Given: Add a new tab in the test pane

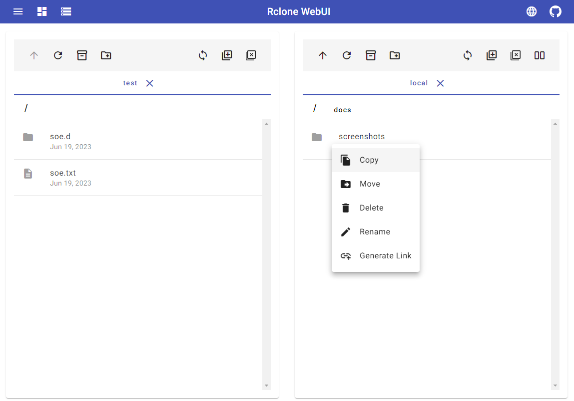Looking at the screenshot, I should point(227,55).
